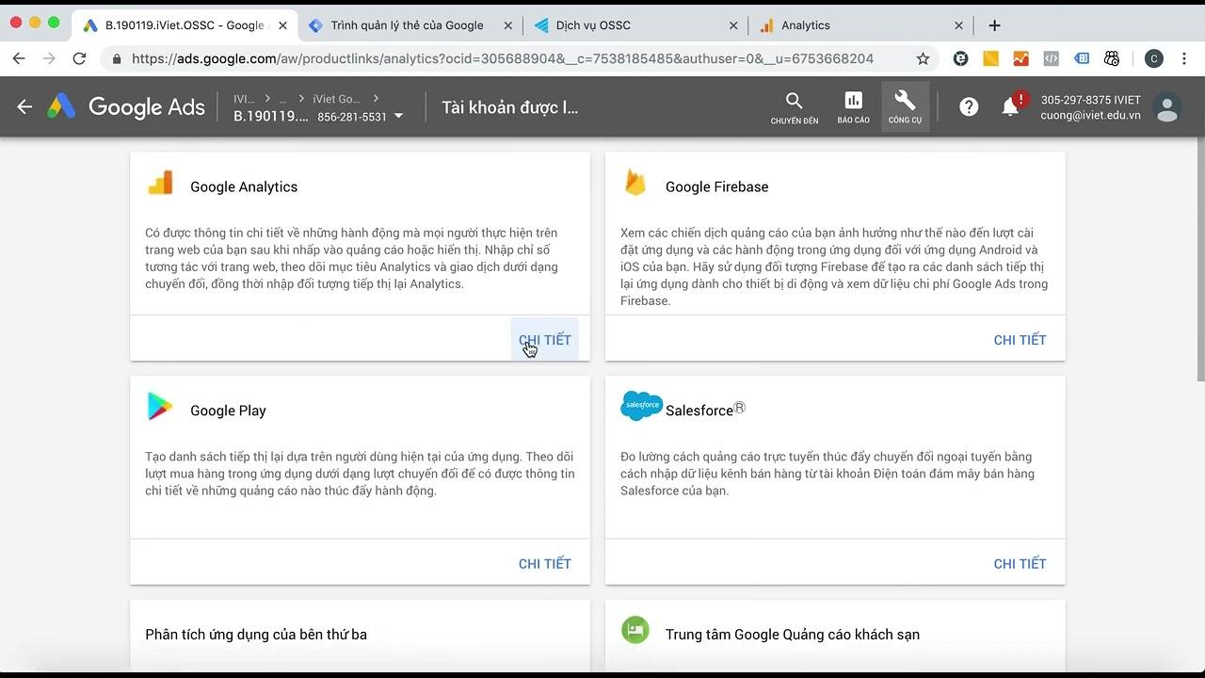Image resolution: width=1205 pixels, height=678 pixels.
Task: Click 'Trung tâm Google Quảng cáo khách sạn'
Action: (x=793, y=634)
